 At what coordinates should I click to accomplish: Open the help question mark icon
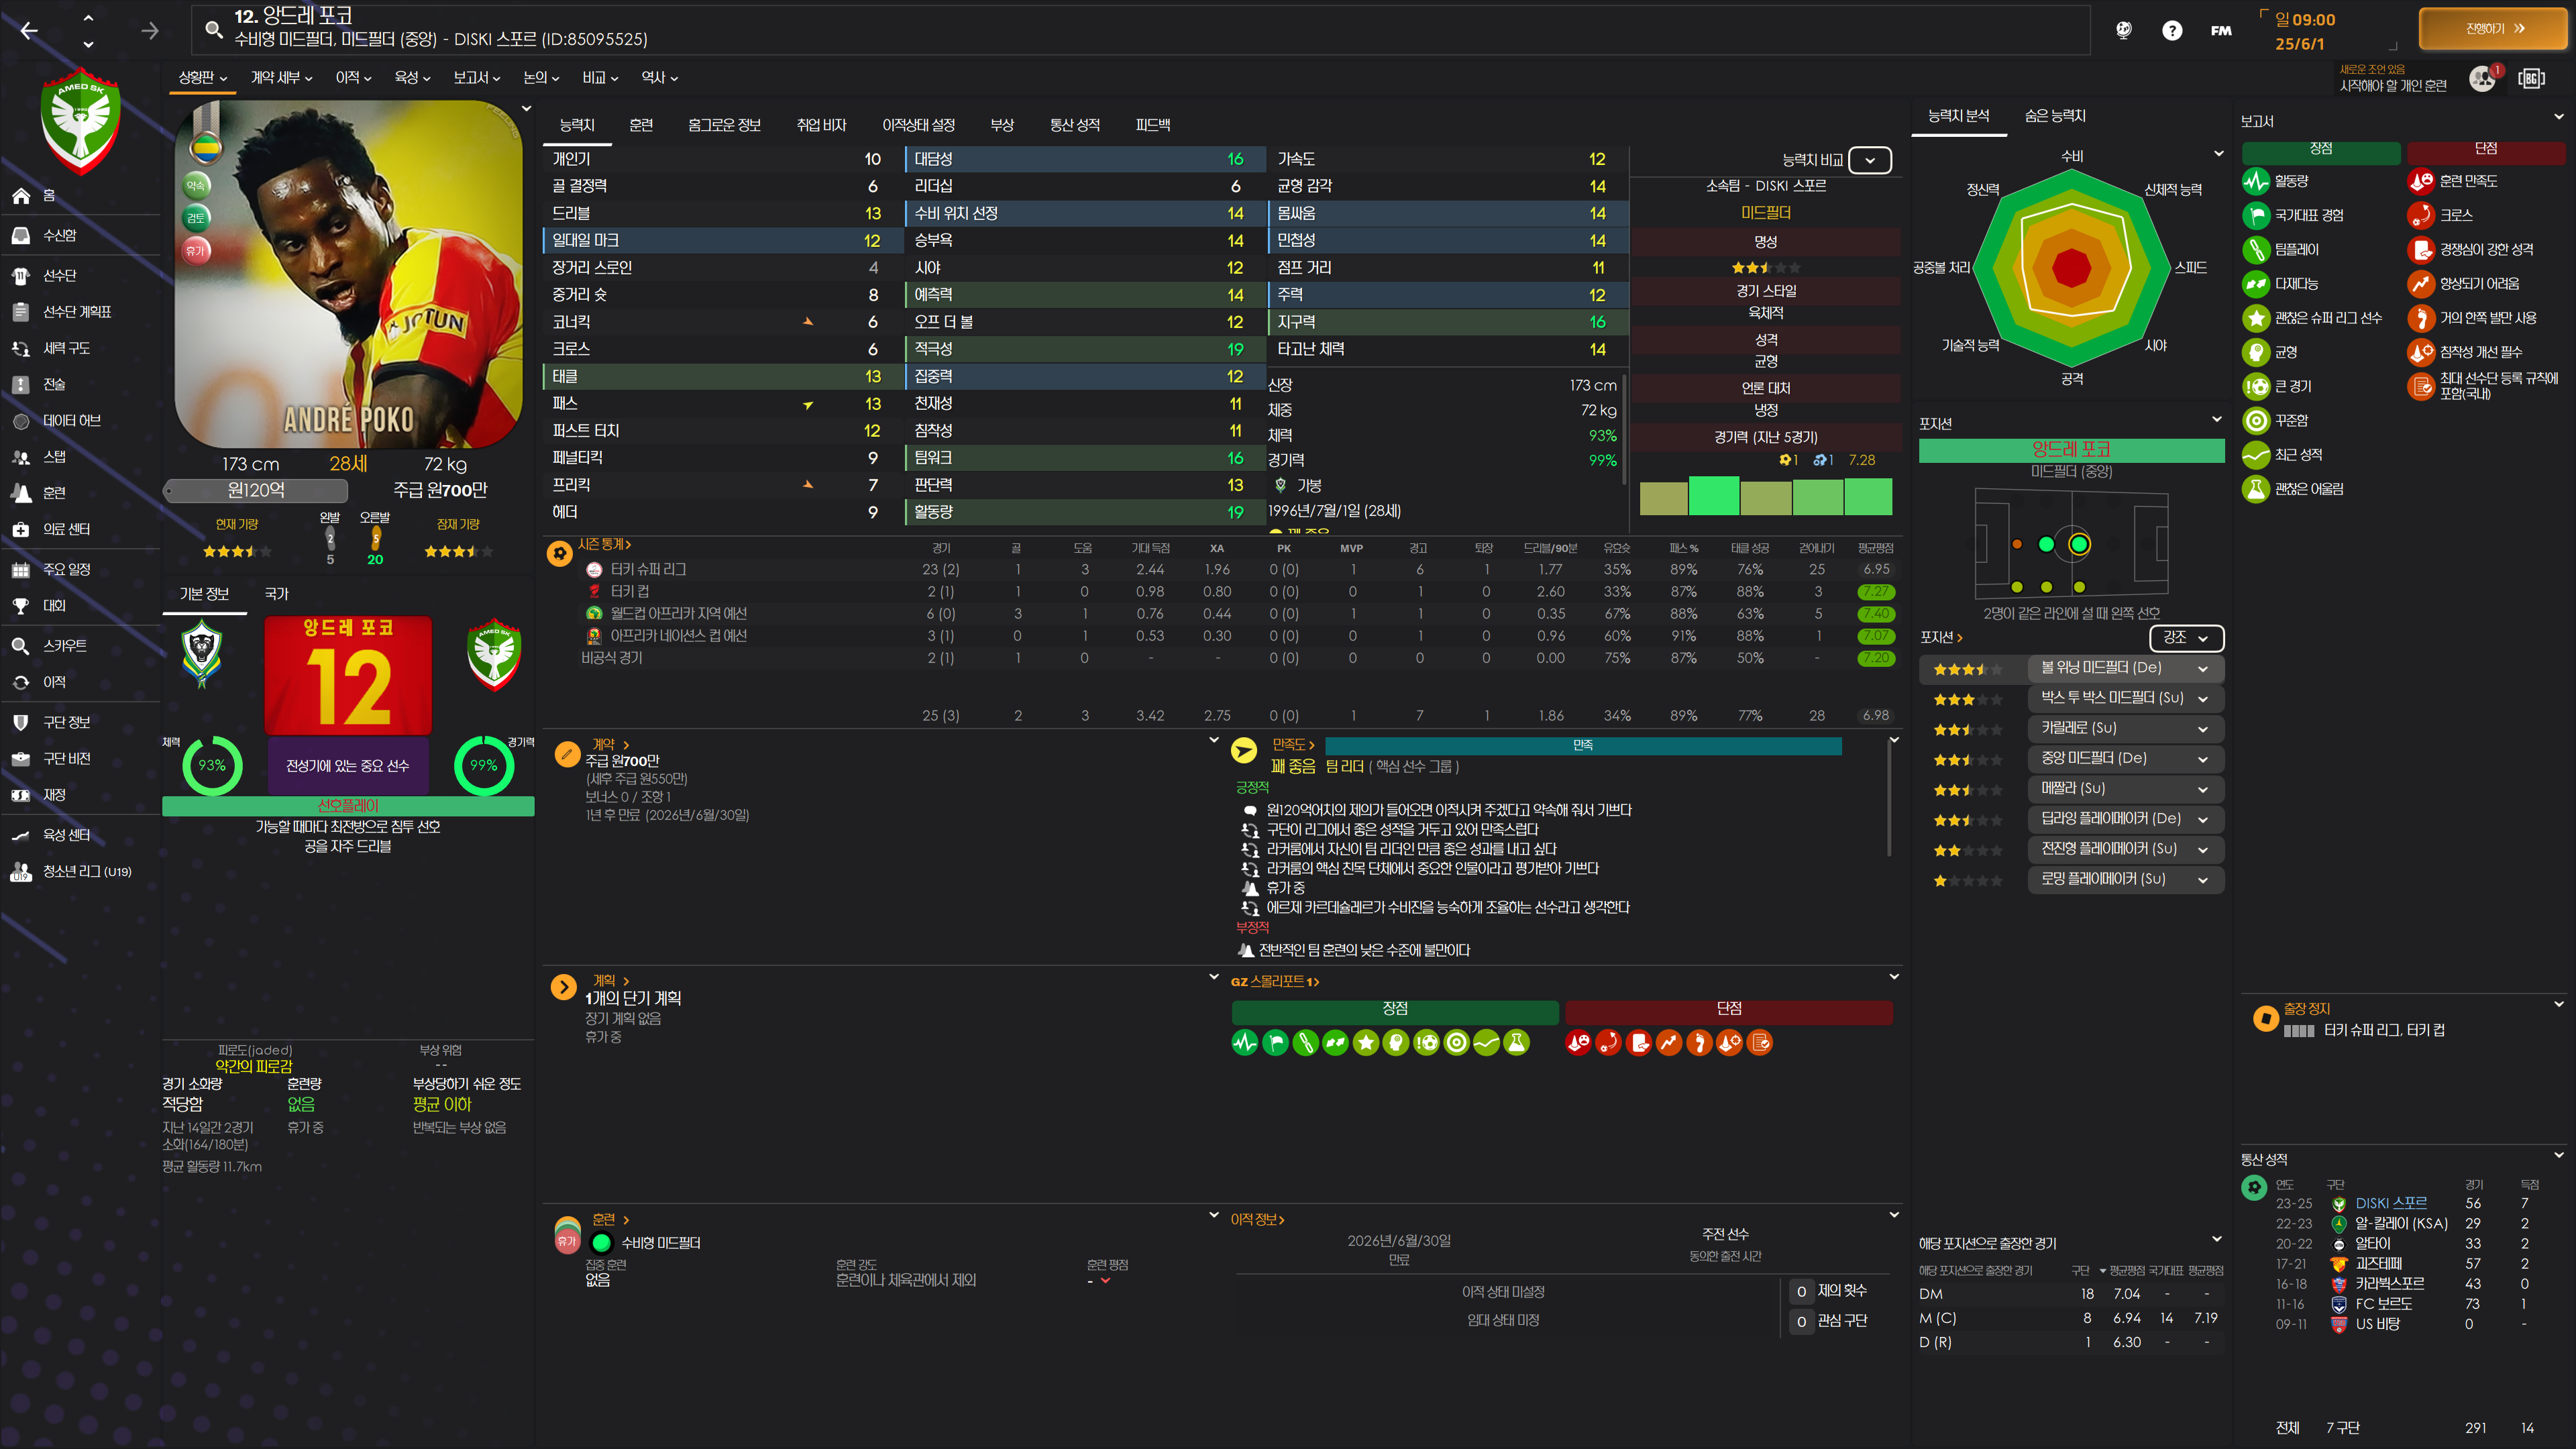[x=2171, y=30]
